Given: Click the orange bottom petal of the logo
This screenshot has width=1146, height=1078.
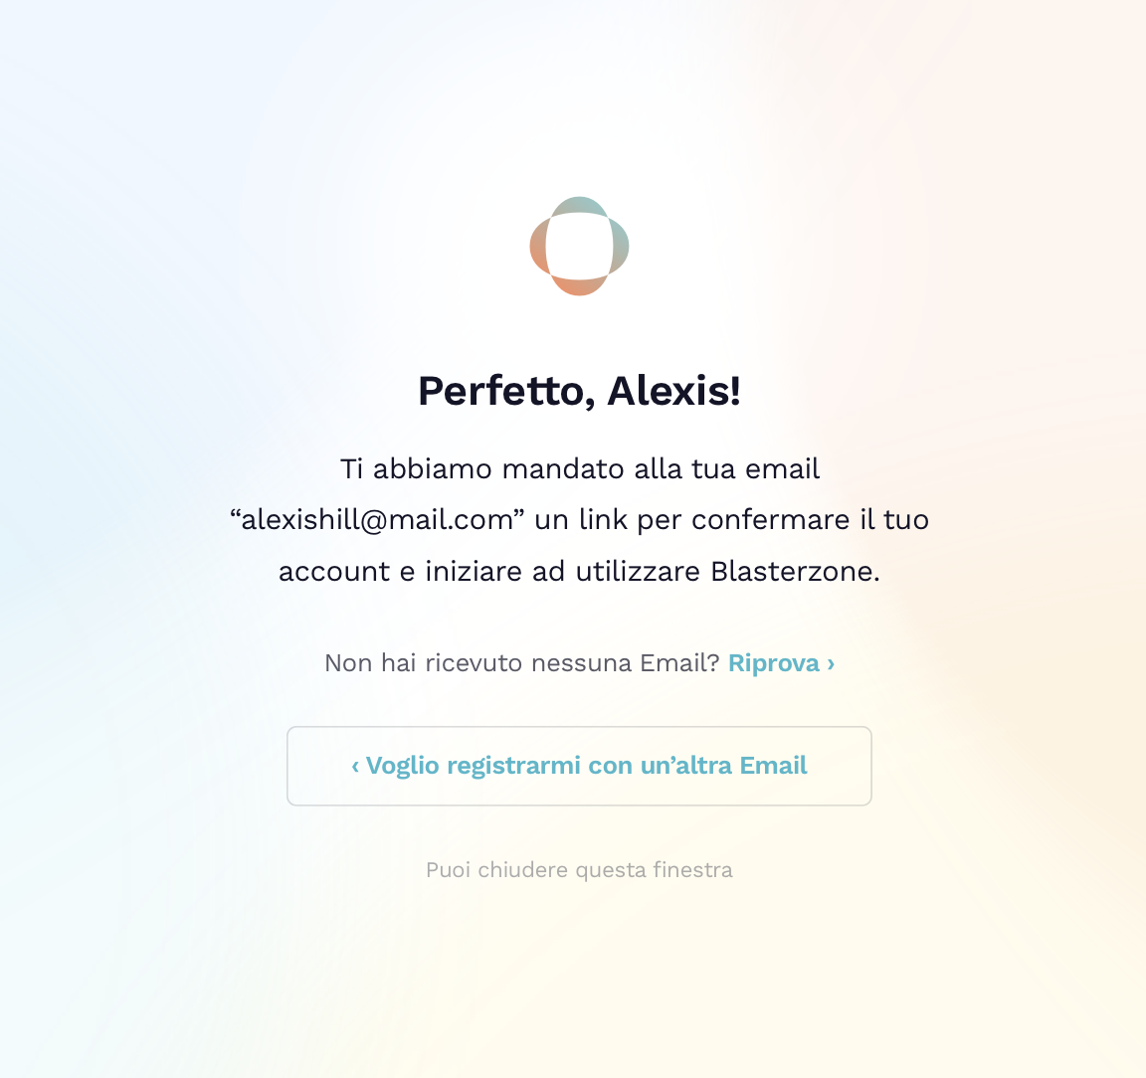Looking at the screenshot, I should pyautogui.click(x=579, y=286).
